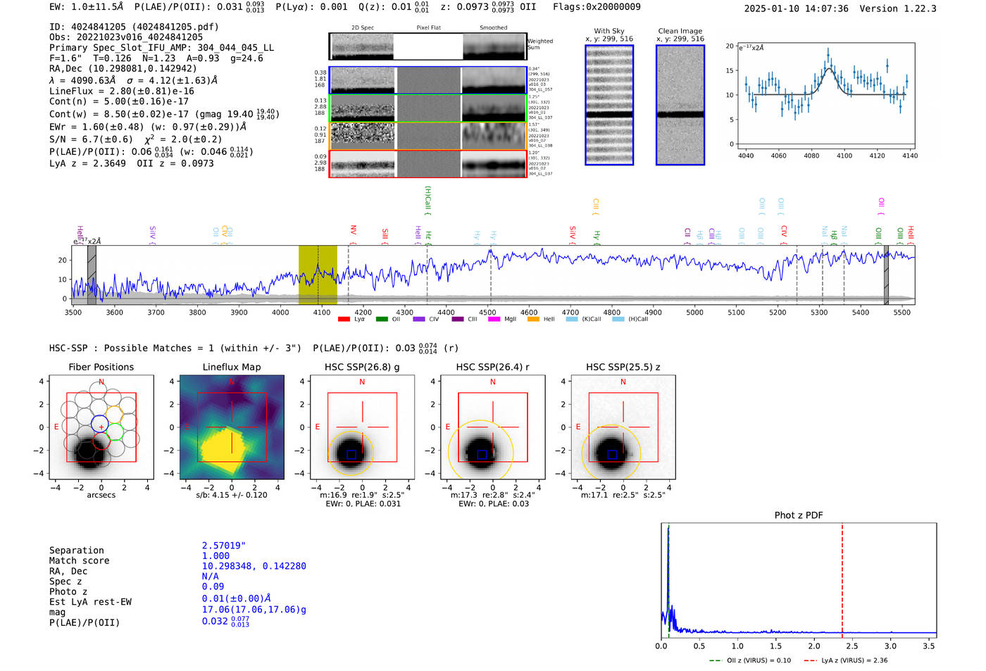Click the Gaussian emission line fit plot
Image resolution: width=986 pixels, height=671 pixels.
point(825,95)
